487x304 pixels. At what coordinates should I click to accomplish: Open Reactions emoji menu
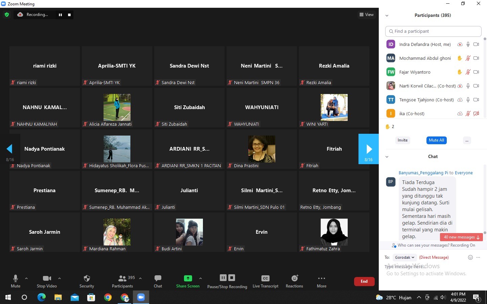click(294, 278)
